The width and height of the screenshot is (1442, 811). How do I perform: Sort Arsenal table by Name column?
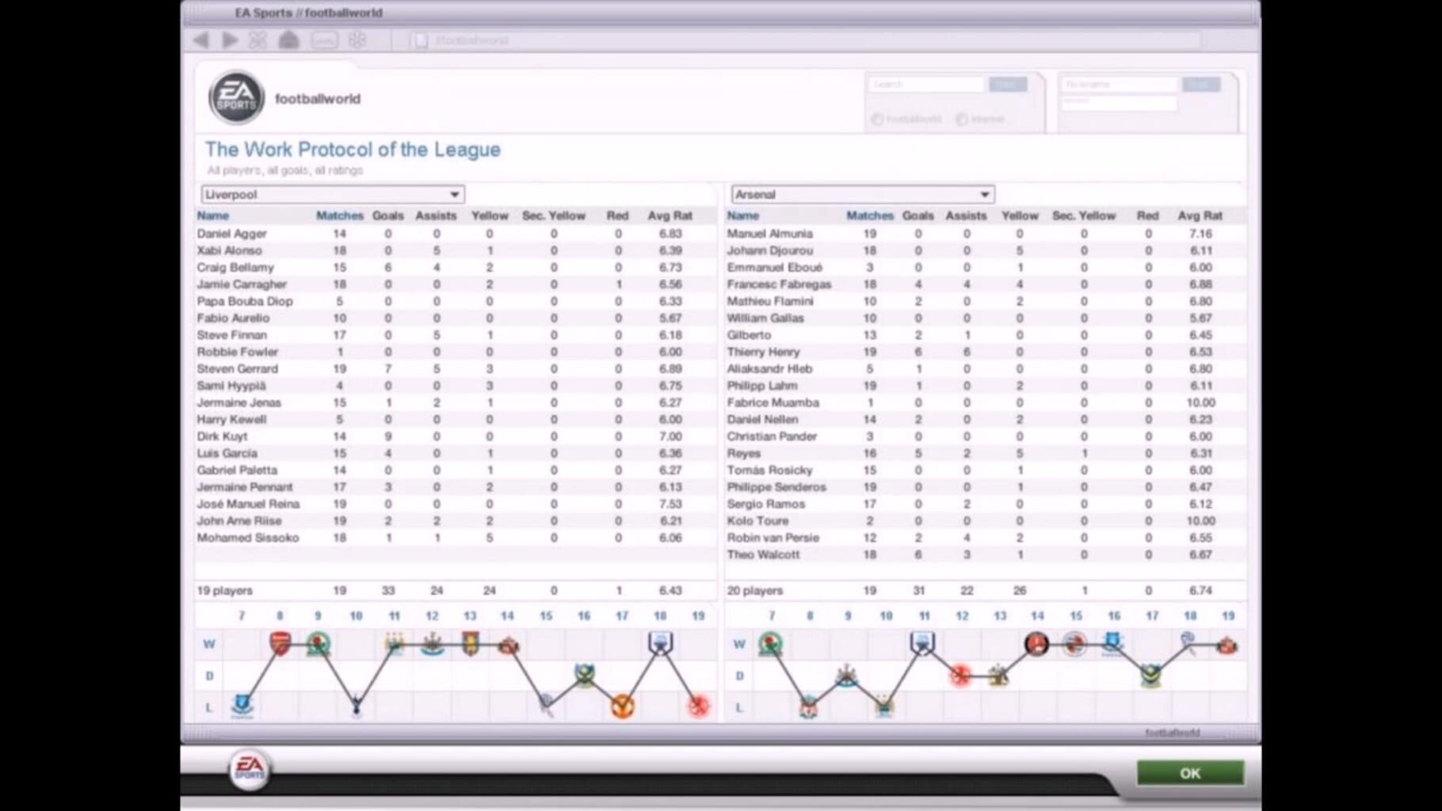click(x=742, y=215)
